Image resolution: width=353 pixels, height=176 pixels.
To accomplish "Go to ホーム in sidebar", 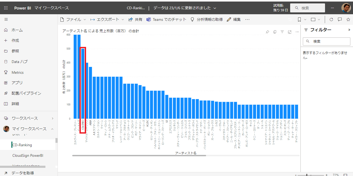I will (x=29, y=30).
